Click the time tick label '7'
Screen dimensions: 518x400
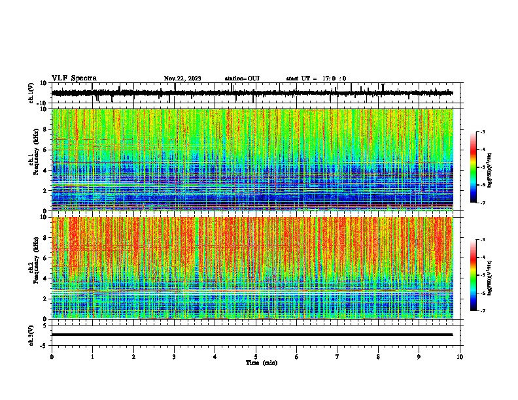coord(337,357)
